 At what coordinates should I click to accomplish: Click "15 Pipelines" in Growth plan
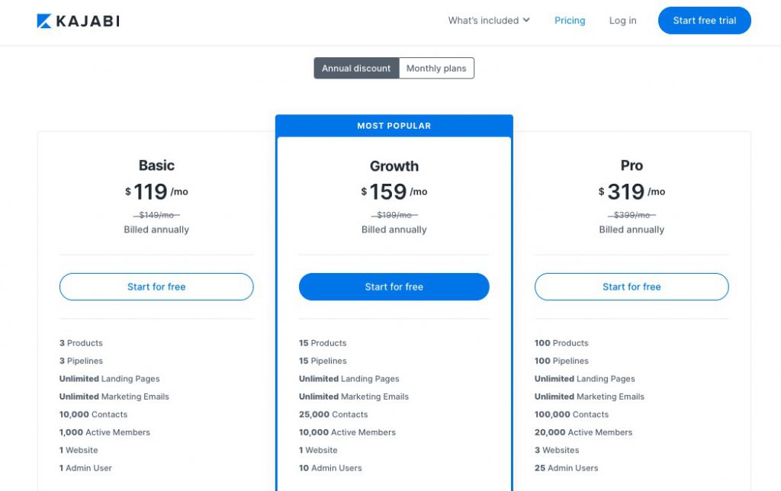(x=323, y=361)
